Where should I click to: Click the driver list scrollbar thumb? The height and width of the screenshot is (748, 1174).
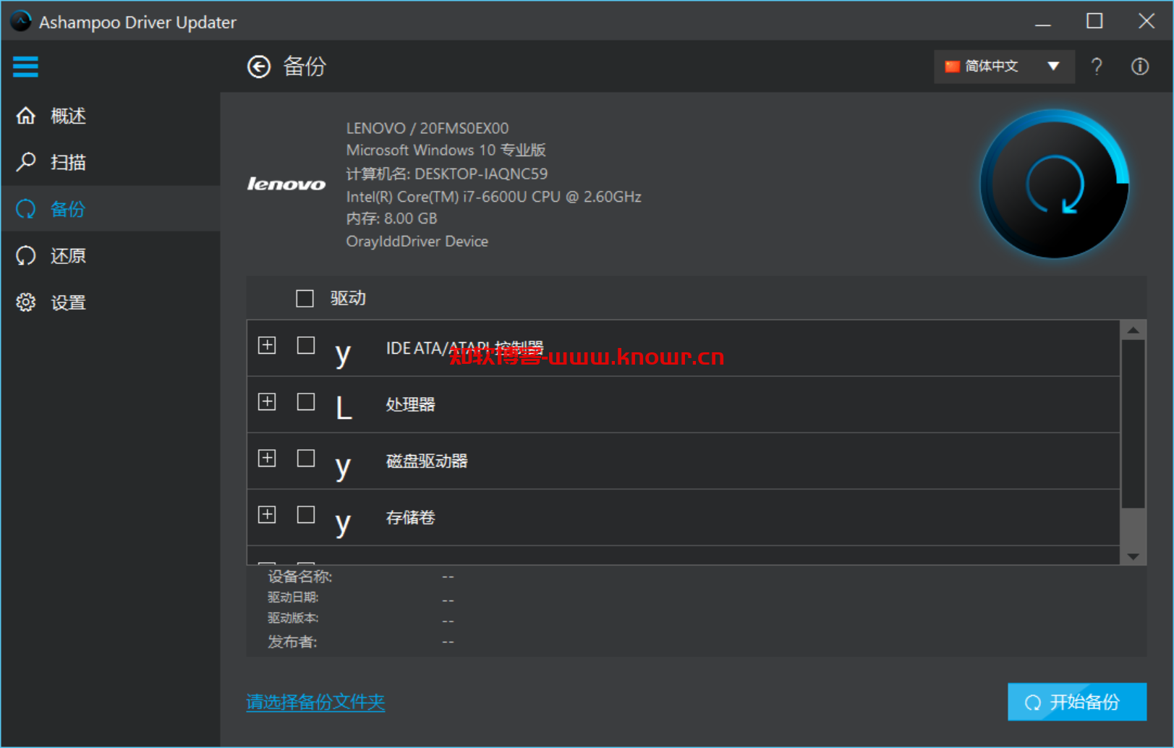pos(1133,424)
